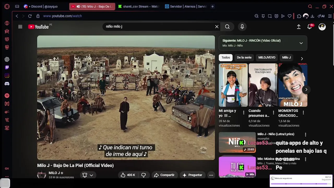Dislike the Bajo De La Piel video

coord(144,175)
